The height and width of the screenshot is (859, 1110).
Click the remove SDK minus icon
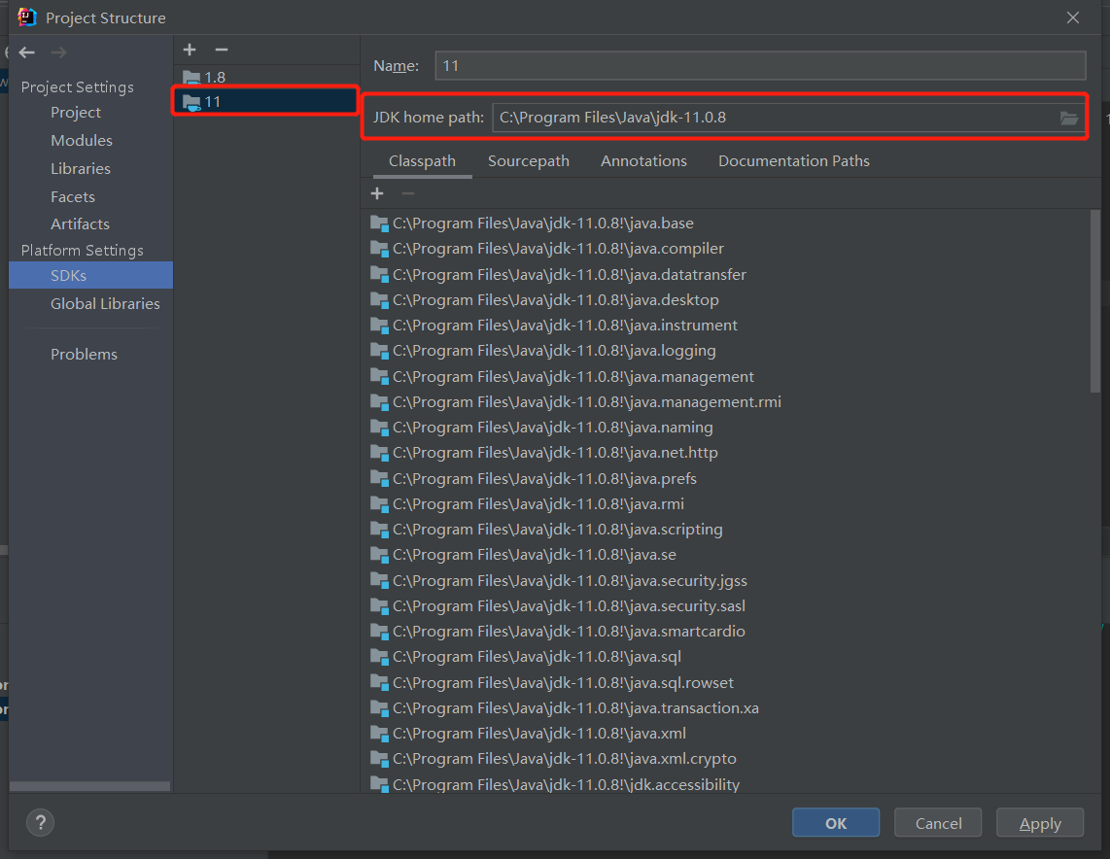tap(221, 50)
